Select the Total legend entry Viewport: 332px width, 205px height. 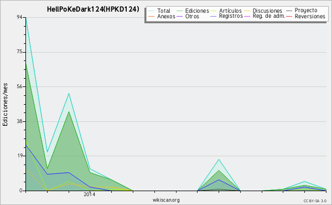[x=164, y=11]
